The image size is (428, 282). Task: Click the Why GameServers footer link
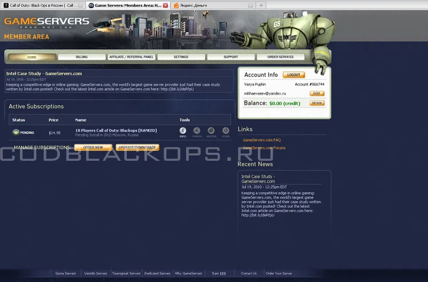click(x=188, y=273)
